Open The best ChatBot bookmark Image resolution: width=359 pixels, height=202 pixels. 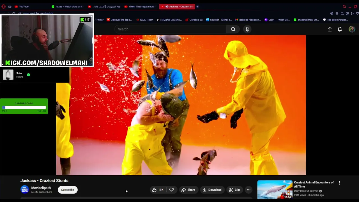pyautogui.click(x=335, y=20)
